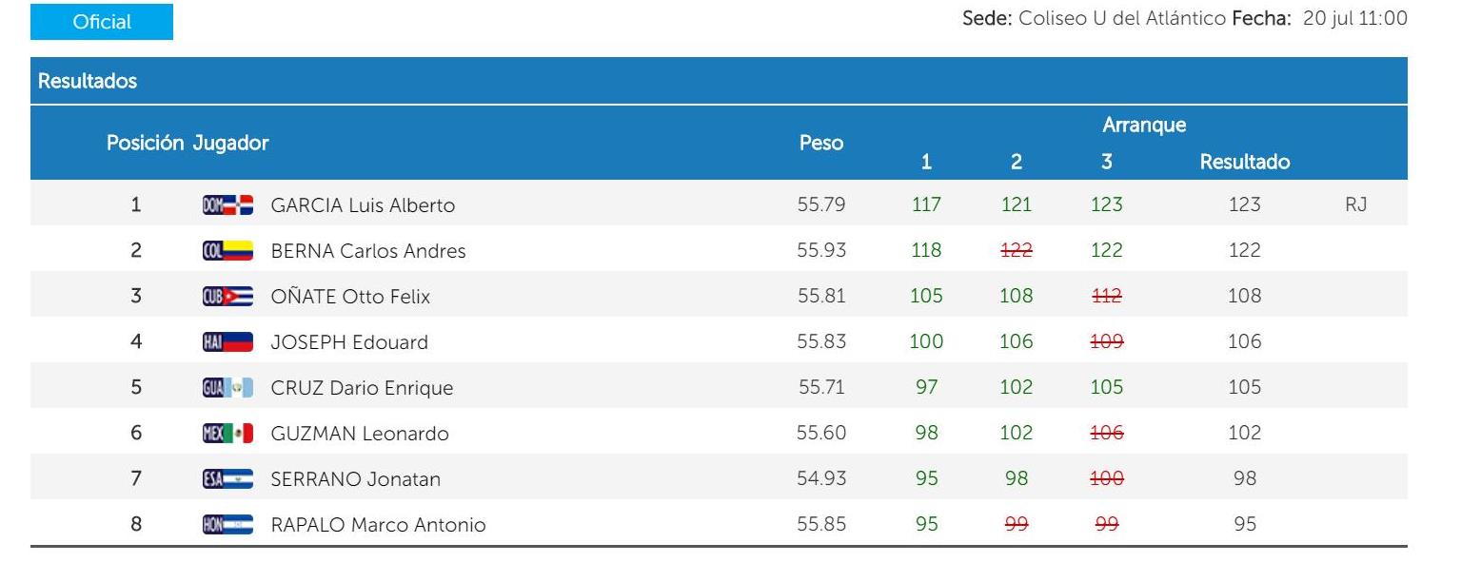Open RAPALO Marco Antonio's name
Image resolution: width=1461 pixels, height=582 pixels.
click(378, 525)
